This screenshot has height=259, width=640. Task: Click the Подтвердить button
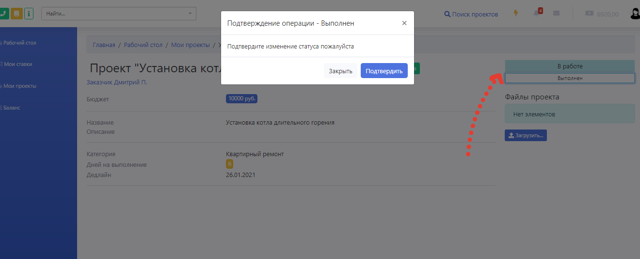tap(384, 71)
